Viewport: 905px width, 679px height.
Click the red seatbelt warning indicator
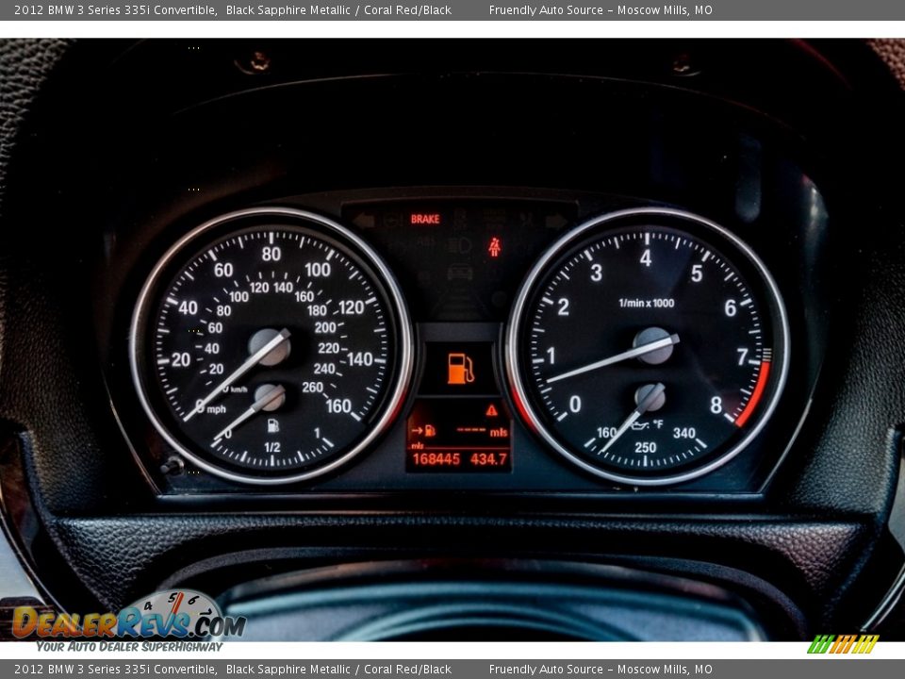[x=494, y=247]
